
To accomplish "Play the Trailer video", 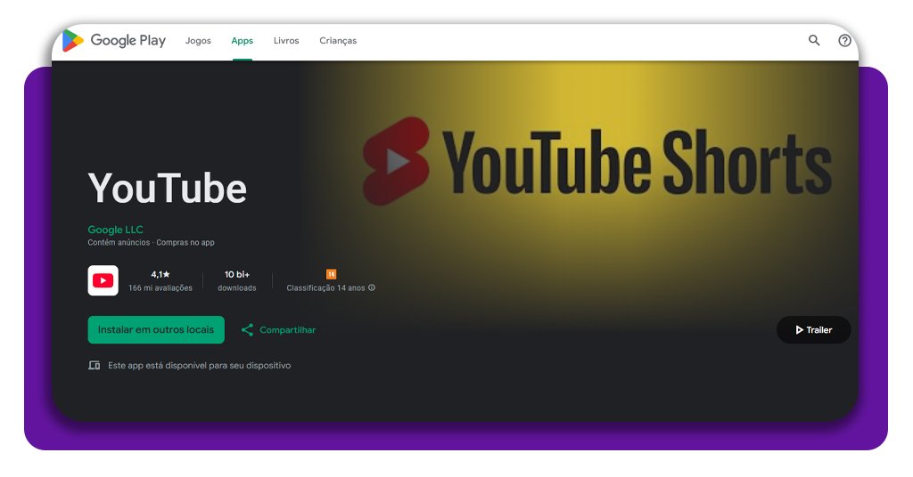I will point(813,330).
